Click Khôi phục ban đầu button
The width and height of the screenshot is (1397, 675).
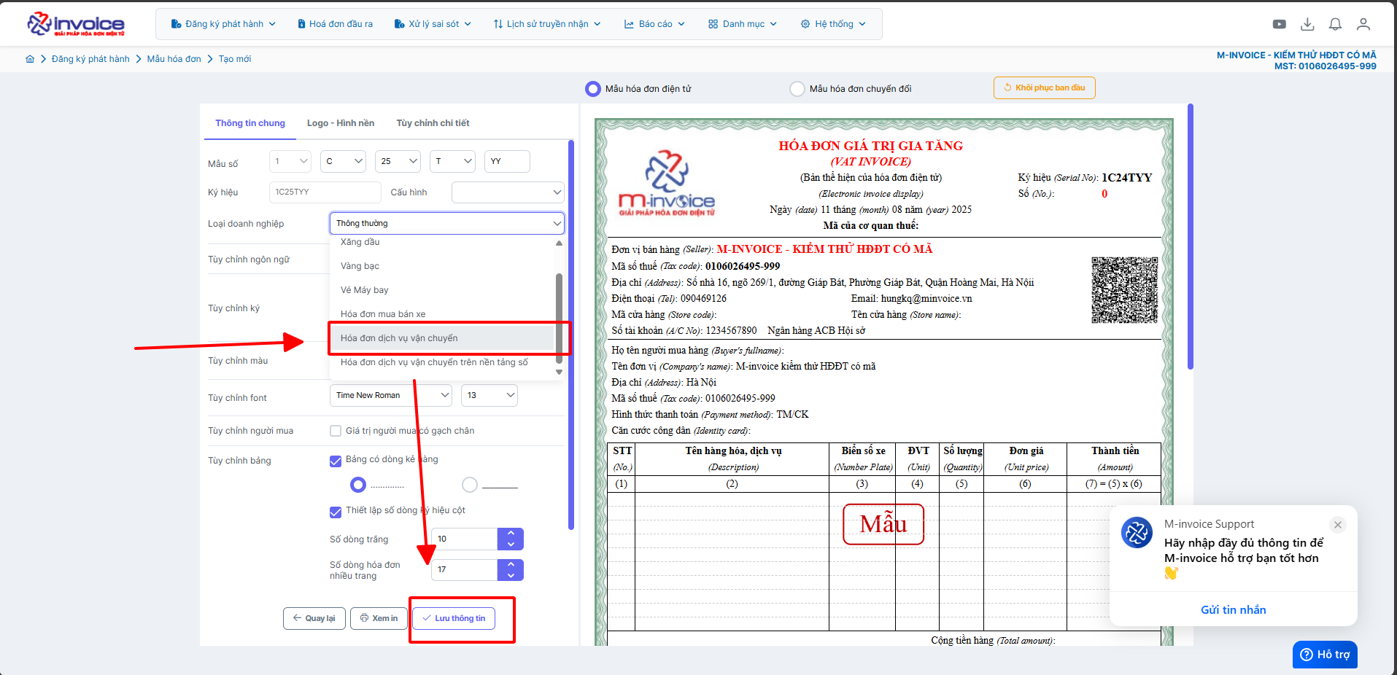tap(1044, 87)
